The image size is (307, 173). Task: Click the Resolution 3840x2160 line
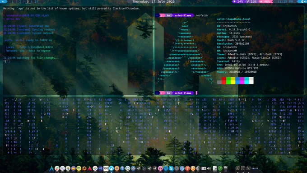(233, 44)
